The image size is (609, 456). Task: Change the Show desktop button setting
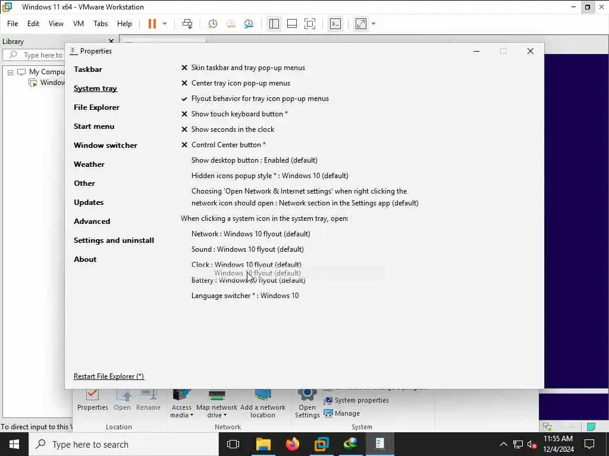click(x=255, y=160)
